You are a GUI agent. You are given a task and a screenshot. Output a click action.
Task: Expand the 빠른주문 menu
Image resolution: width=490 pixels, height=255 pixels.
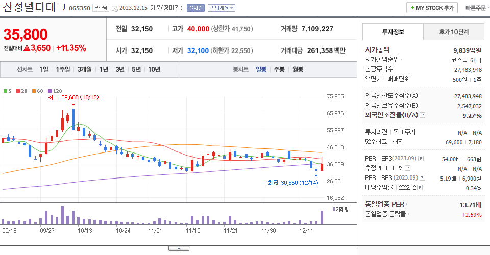[x=477, y=8]
